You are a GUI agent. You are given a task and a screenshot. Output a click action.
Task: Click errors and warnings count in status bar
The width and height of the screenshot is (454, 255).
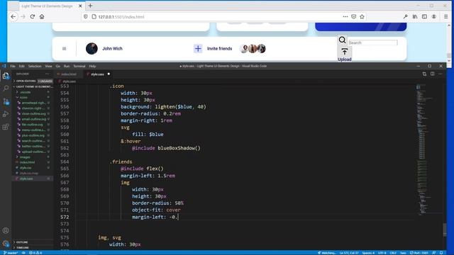tap(35, 253)
